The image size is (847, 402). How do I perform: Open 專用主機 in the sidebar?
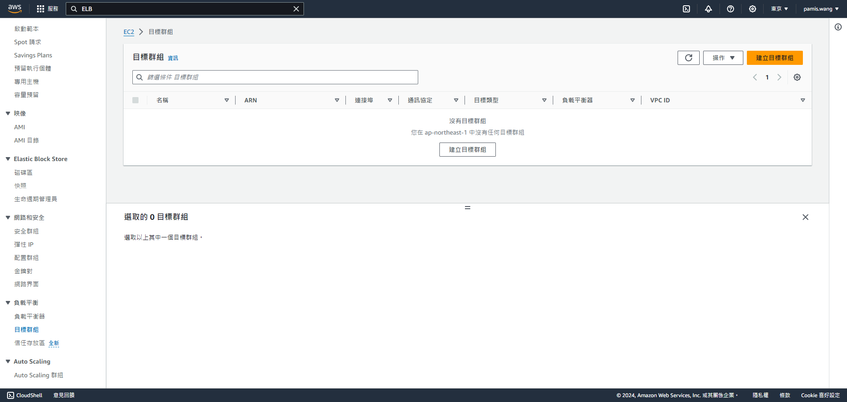(26, 82)
